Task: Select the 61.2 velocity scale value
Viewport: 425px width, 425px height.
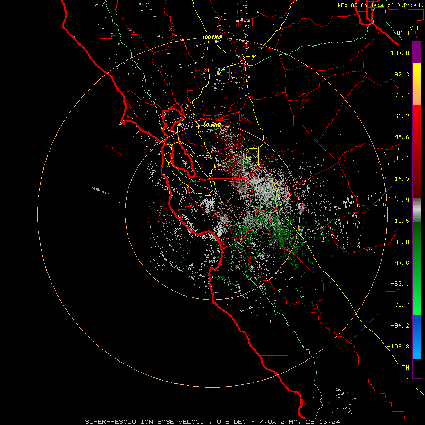Action: [402, 116]
